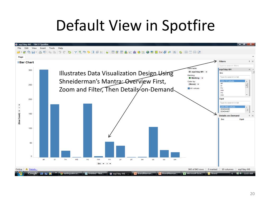The height and width of the screenshot is (203, 271).
Task: Insert a Bar Chart from toolbar
Action: click(126, 52)
